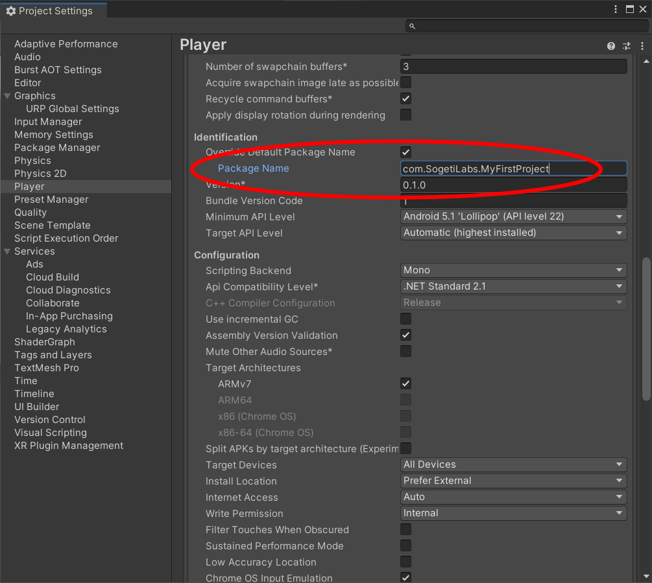Open the Player help reference icon
The height and width of the screenshot is (583, 652).
click(x=610, y=46)
